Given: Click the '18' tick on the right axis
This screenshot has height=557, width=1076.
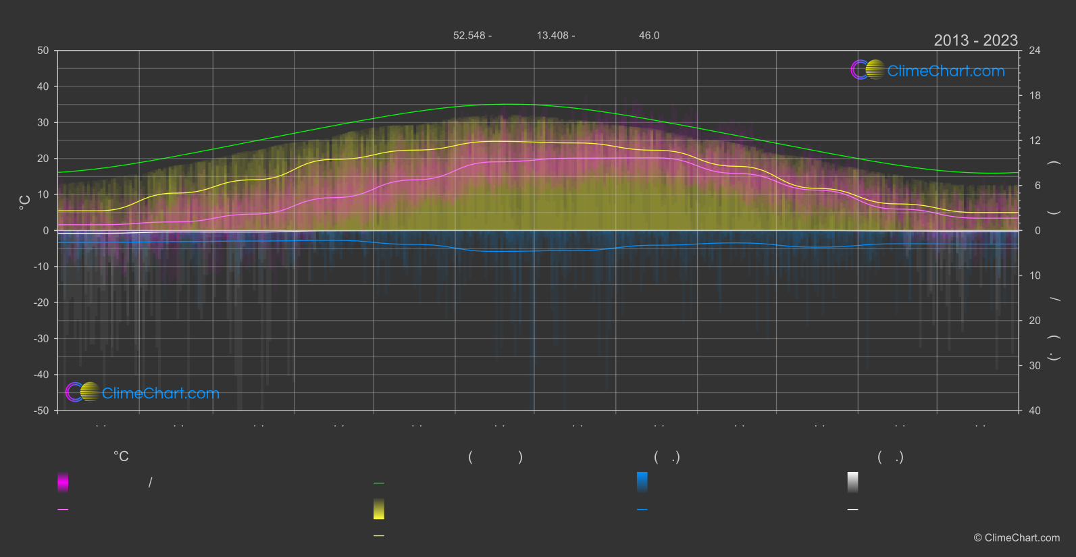Looking at the screenshot, I should point(1035,96).
